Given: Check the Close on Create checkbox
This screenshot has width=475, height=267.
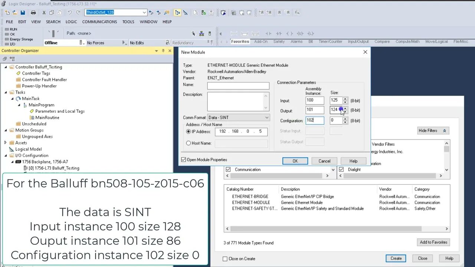Looking at the screenshot, I should [x=225, y=259].
